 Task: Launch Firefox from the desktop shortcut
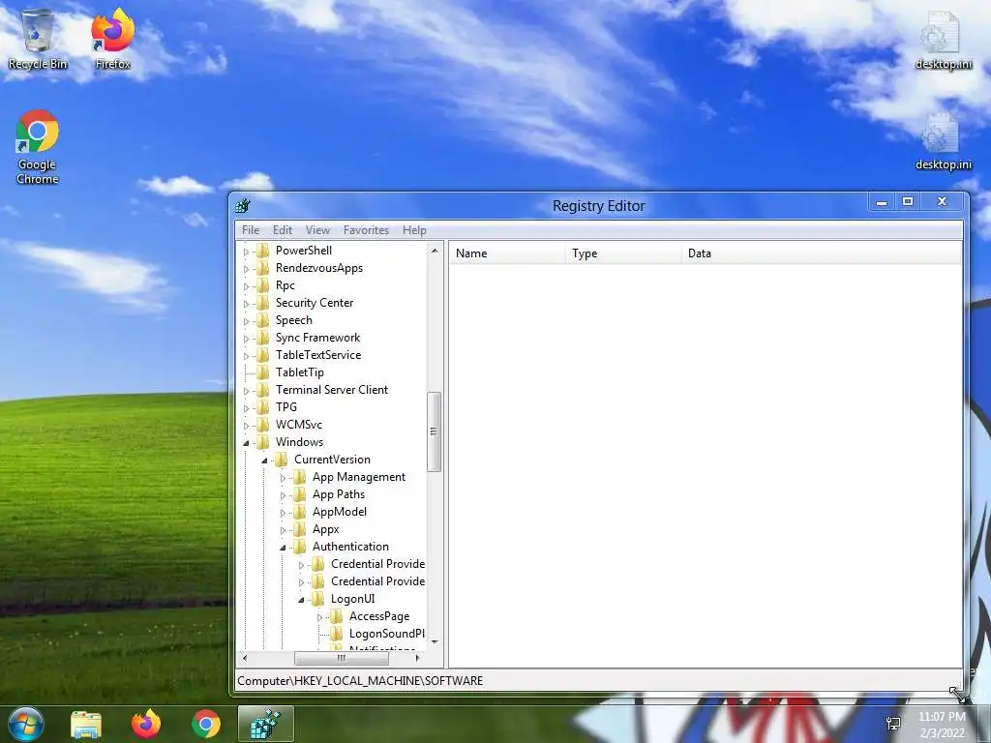[113, 39]
